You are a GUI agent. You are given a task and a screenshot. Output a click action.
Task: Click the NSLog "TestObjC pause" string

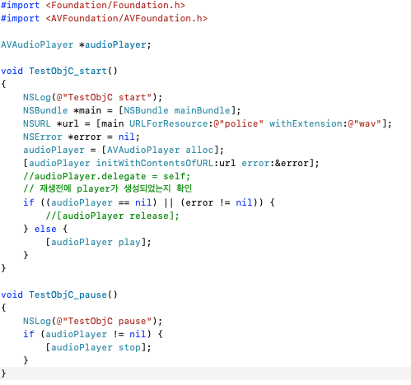[x=104, y=321]
